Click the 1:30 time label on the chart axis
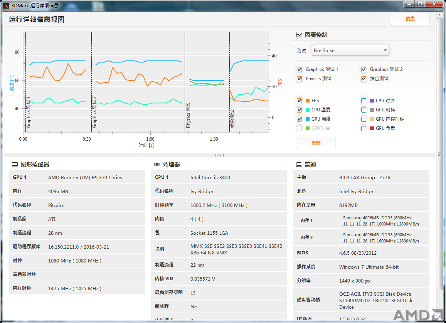 coord(214,139)
